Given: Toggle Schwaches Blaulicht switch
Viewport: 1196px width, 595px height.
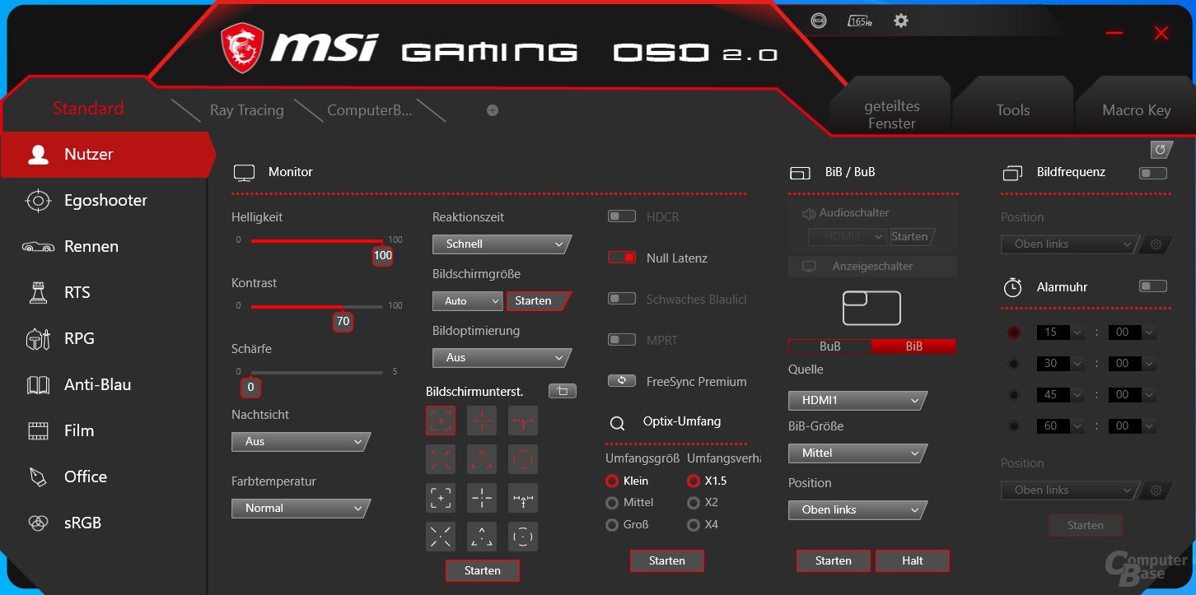Looking at the screenshot, I should [x=622, y=299].
